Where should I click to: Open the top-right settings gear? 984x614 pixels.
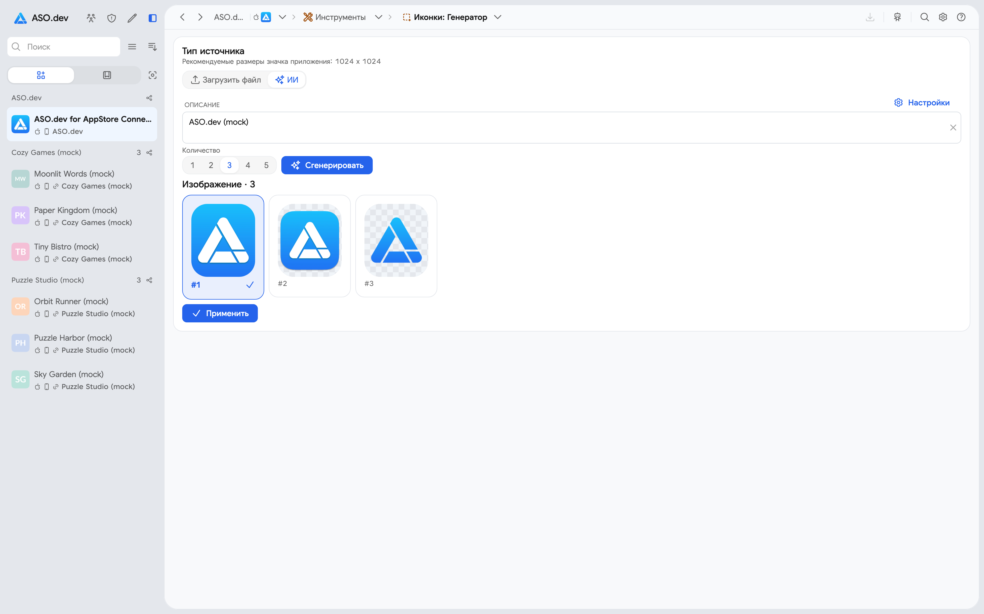[x=943, y=17]
